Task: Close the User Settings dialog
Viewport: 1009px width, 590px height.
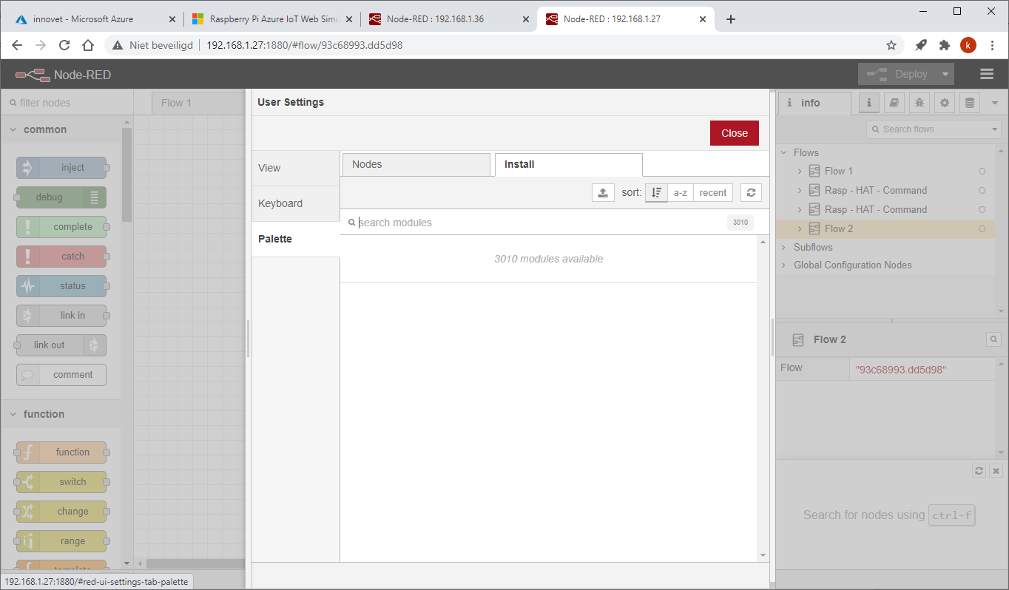Action: (x=735, y=133)
